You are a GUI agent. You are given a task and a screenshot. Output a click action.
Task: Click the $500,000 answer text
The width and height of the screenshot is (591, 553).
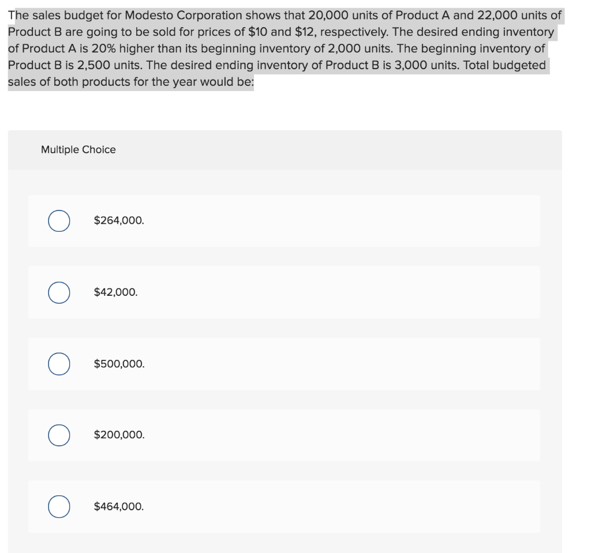click(x=118, y=363)
